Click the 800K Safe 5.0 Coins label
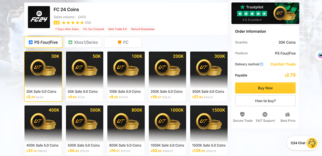Viewport: 322px width, 156px height. click(x=125, y=145)
